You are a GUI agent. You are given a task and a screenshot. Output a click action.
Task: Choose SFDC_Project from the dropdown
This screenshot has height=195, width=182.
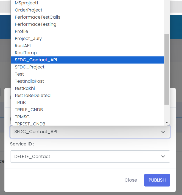pos(87,67)
